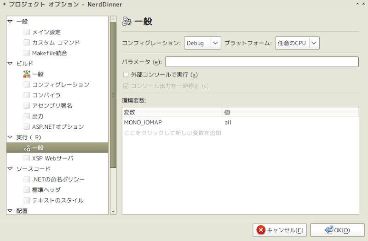Image resolution: width=368 pixels, height=241 pixels.
Task: Click the 出力 item icon
Action: tap(27, 116)
